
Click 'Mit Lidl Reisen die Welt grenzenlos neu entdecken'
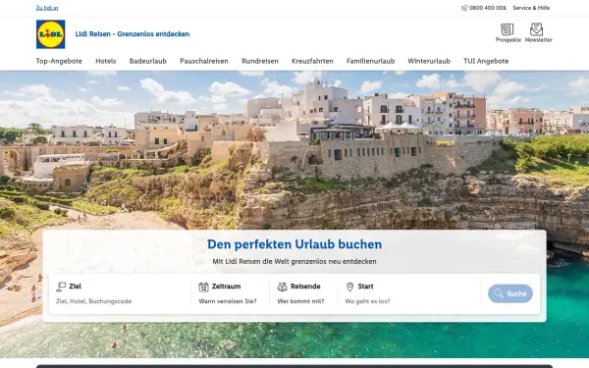click(294, 261)
